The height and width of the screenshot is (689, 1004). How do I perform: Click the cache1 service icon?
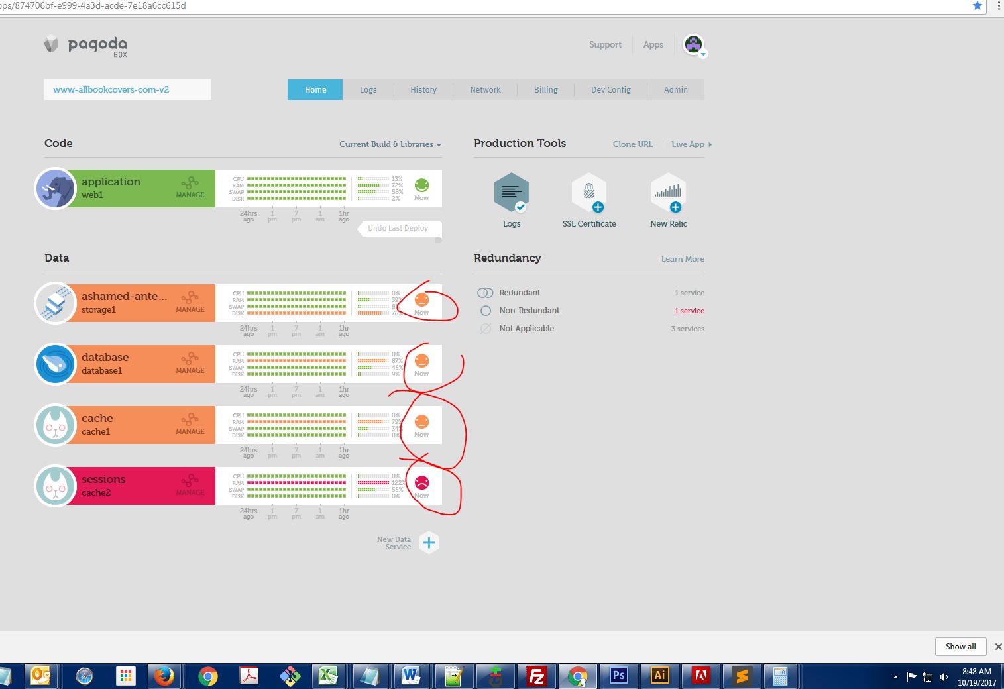click(x=56, y=425)
